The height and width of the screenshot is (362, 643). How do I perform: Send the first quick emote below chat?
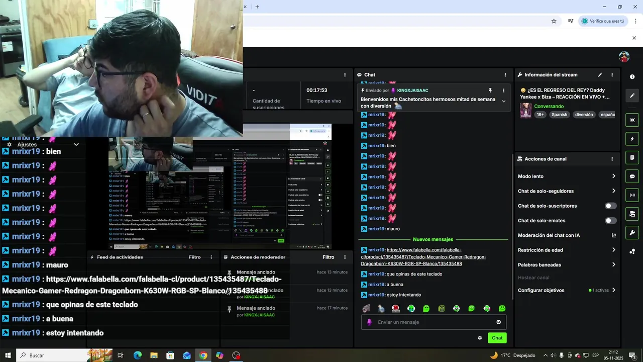pos(366,308)
